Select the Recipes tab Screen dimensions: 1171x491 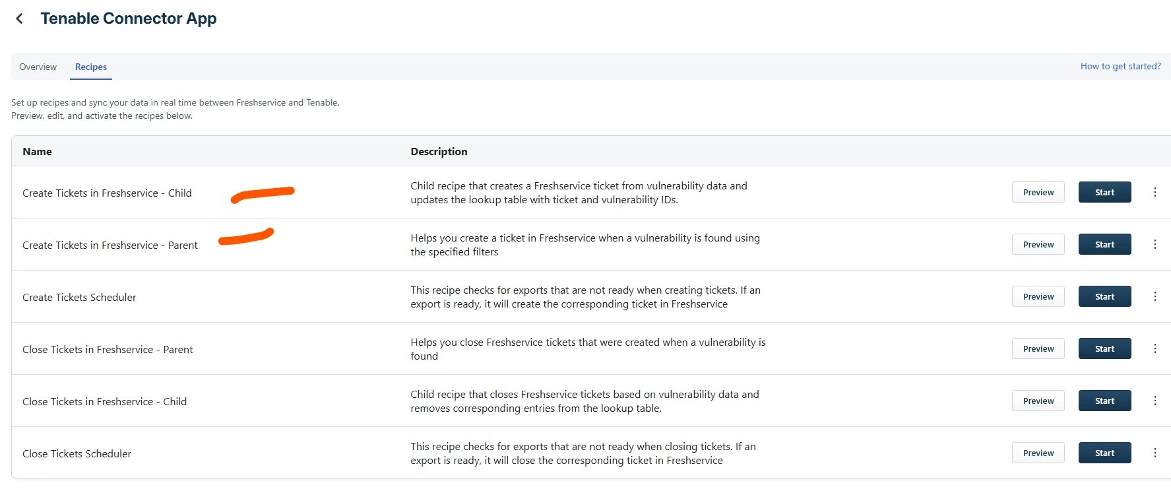[x=91, y=67]
